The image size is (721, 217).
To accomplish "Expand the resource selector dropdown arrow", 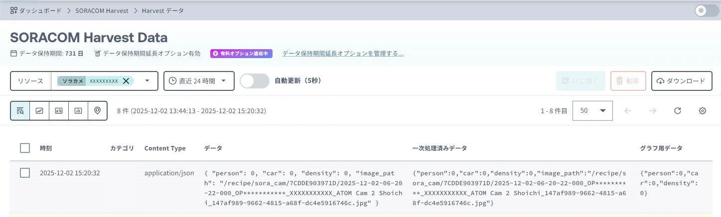I will [x=147, y=81].
